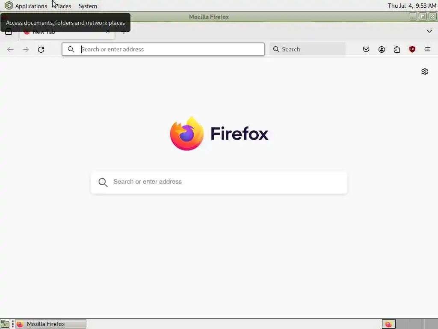Click magnifier icon in toolbar Search box
The height and width of the screenshot is (329, 438).
276,49
